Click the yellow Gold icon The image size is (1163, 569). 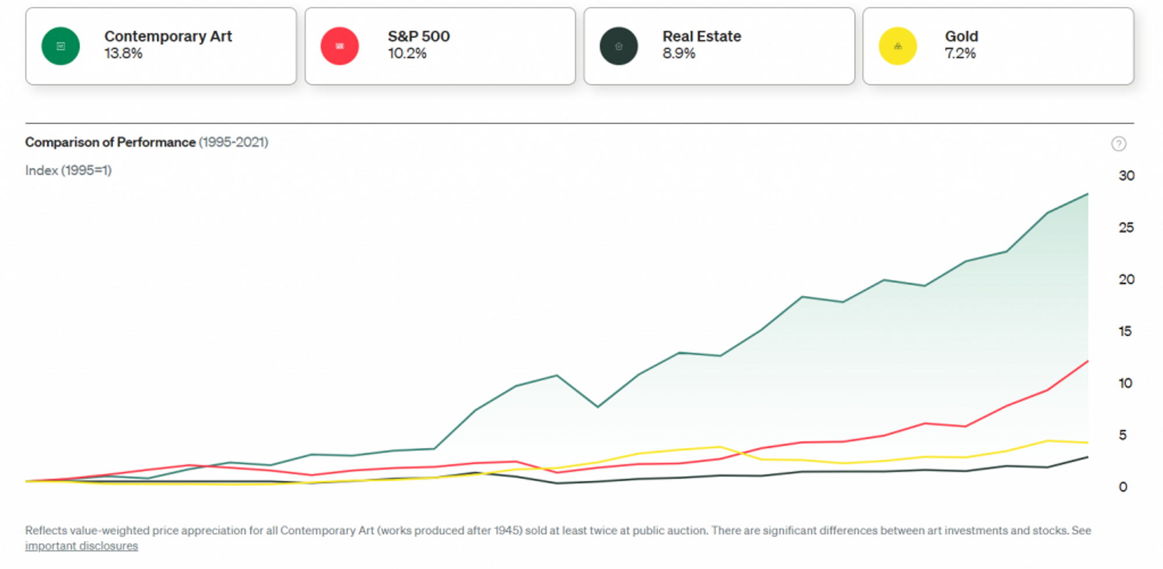pyautogui.click(x=898, y=46)
